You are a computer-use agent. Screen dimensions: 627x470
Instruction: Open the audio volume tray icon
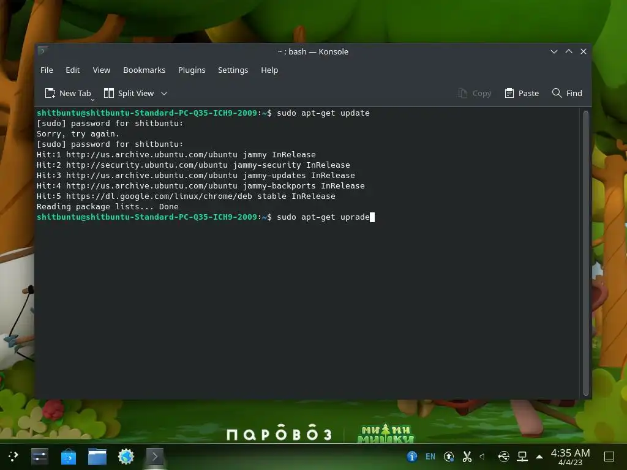(482, 457)
